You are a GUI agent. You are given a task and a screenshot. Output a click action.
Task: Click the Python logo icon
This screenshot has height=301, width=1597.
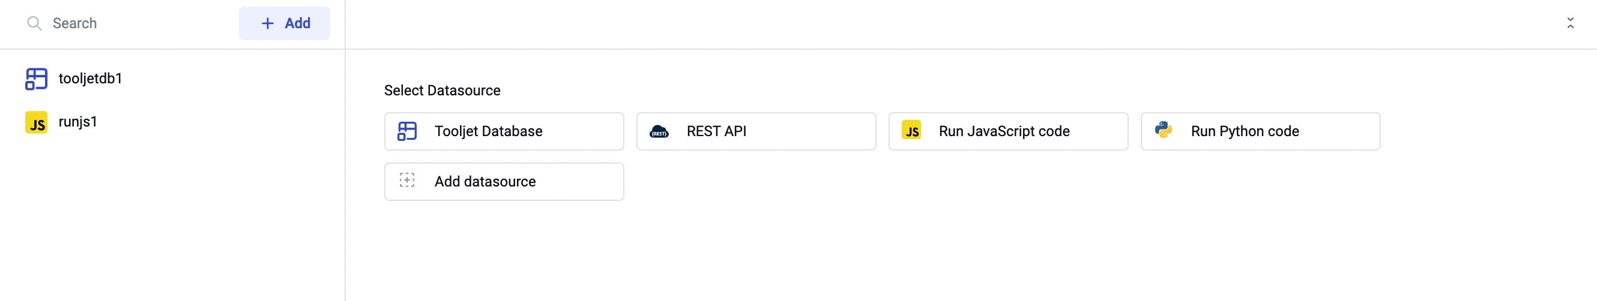(x=1163, y=130)
